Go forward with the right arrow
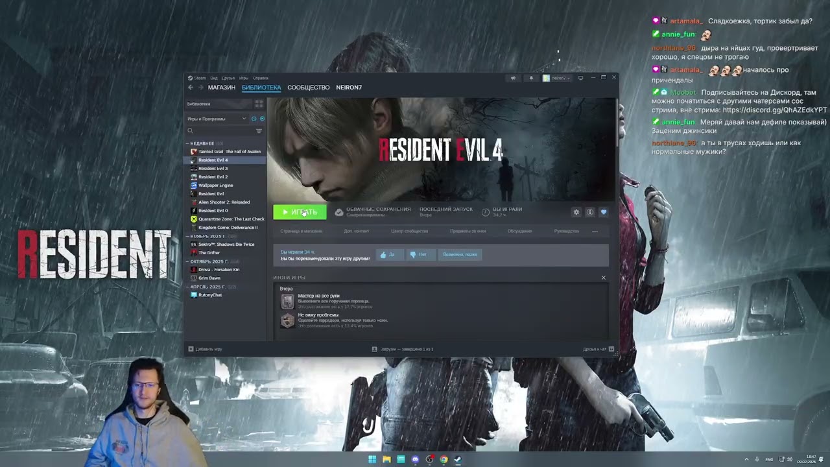830x467 pixels. pos(200,88)
